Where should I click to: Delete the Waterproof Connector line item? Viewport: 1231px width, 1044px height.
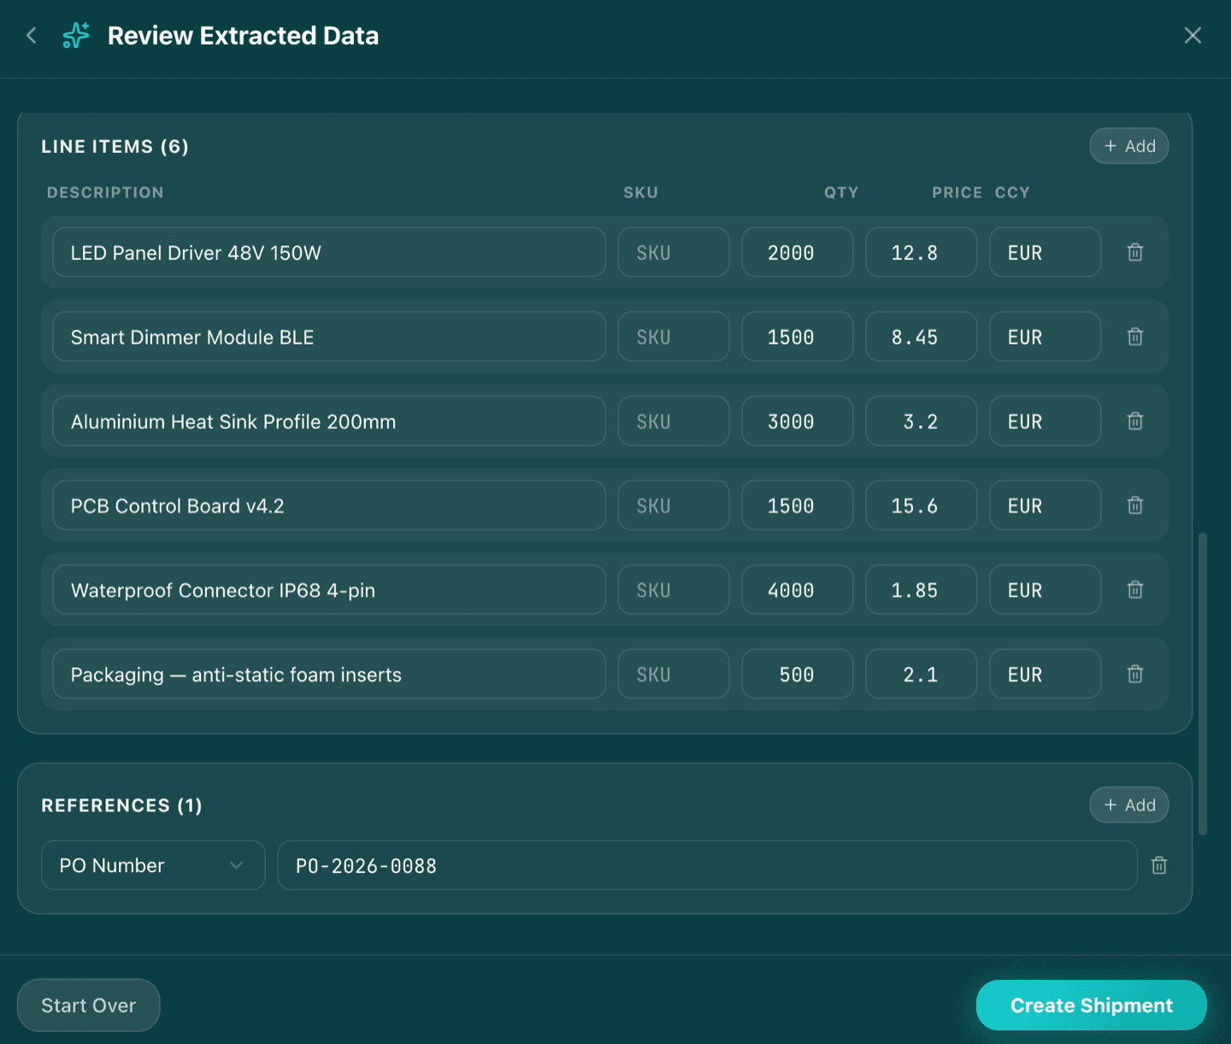pos(1134,590)
